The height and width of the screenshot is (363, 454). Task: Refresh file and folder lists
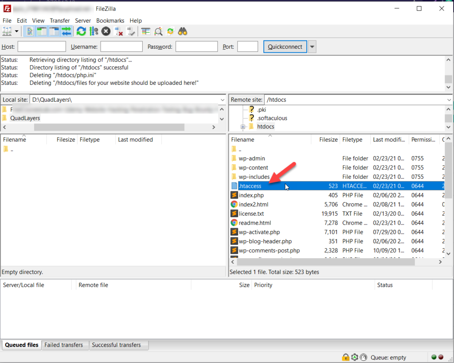tap(82, 32)
